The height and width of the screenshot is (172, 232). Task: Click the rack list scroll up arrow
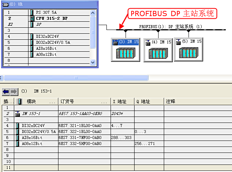click(x=93, y=13)
